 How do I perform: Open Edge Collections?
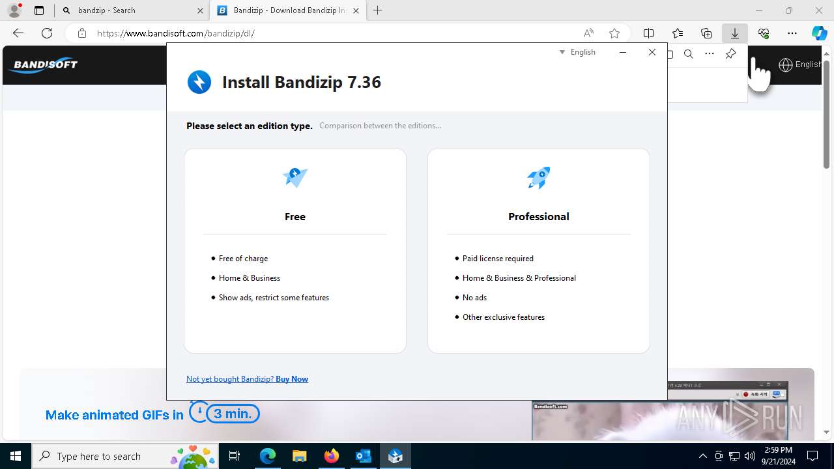(706, 33)
